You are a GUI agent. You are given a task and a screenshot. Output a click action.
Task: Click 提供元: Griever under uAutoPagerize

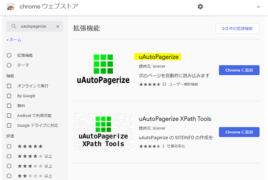(152, 66)
